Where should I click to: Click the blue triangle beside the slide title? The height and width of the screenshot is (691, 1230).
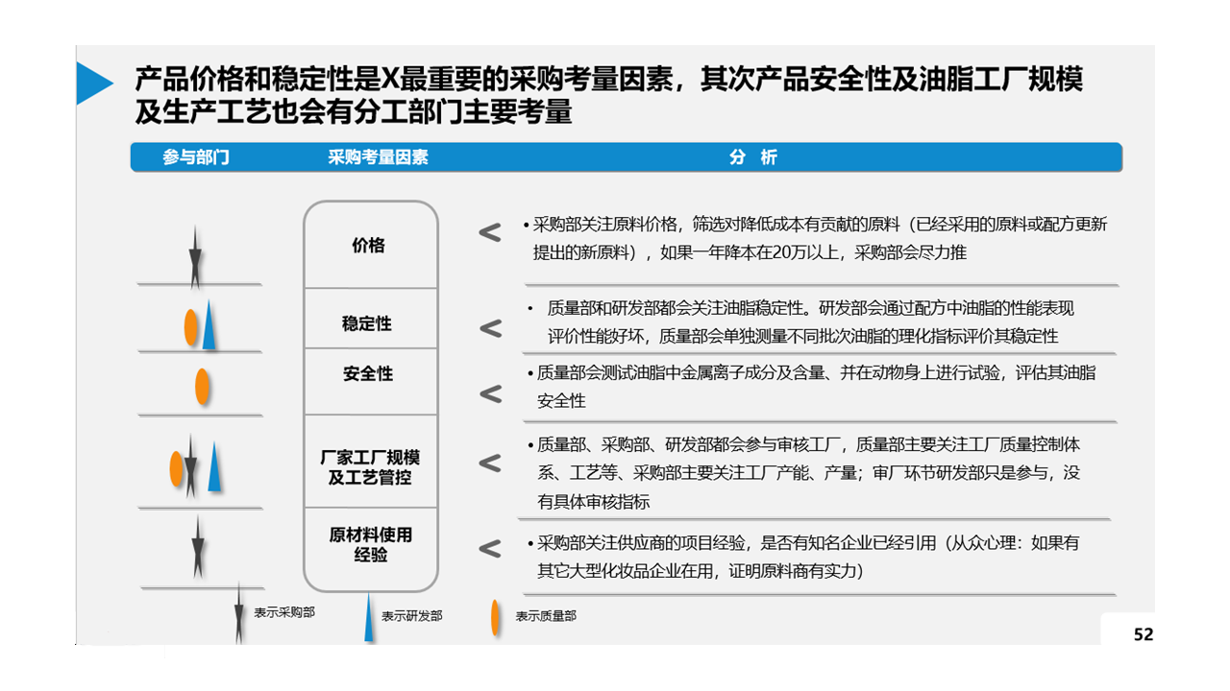94,83
